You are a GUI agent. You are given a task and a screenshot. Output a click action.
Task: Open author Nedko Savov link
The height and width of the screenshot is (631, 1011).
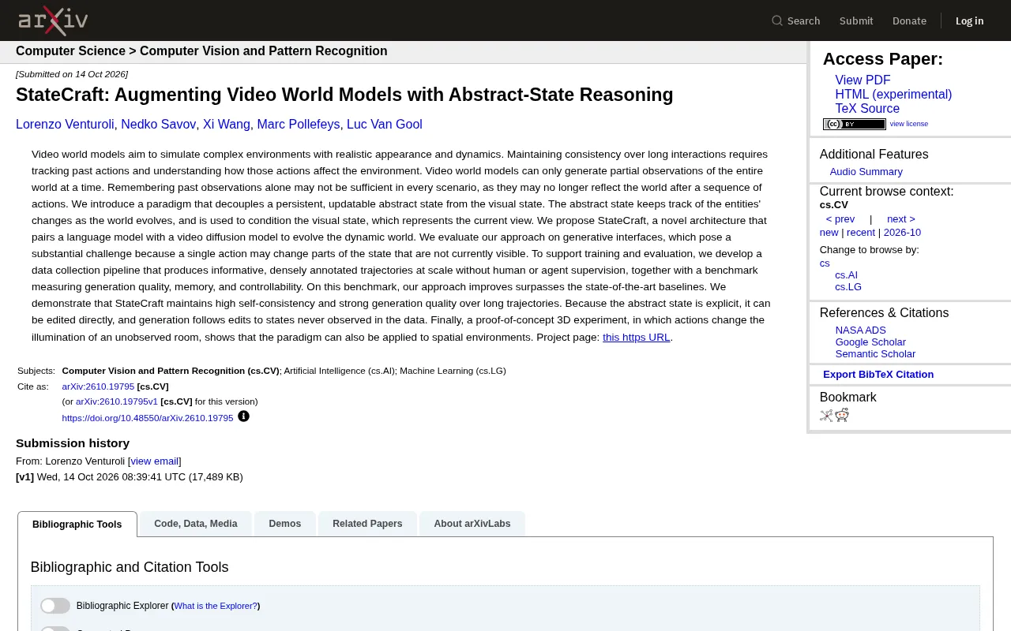(x=158, y=125)
